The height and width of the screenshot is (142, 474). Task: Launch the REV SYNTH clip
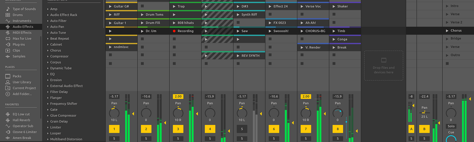pos(238,56)
